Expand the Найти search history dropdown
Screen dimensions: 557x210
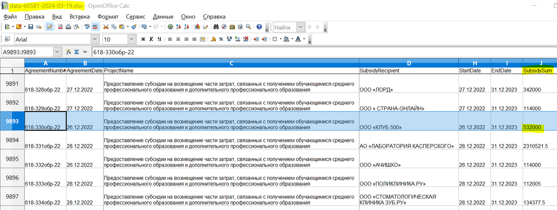(301, 27)
